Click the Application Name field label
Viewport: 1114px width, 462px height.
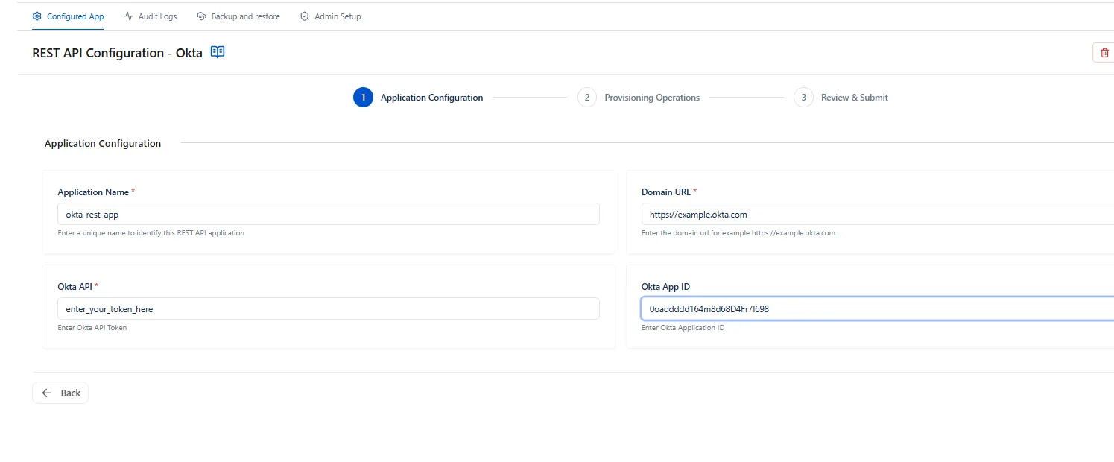click(93, 192)
